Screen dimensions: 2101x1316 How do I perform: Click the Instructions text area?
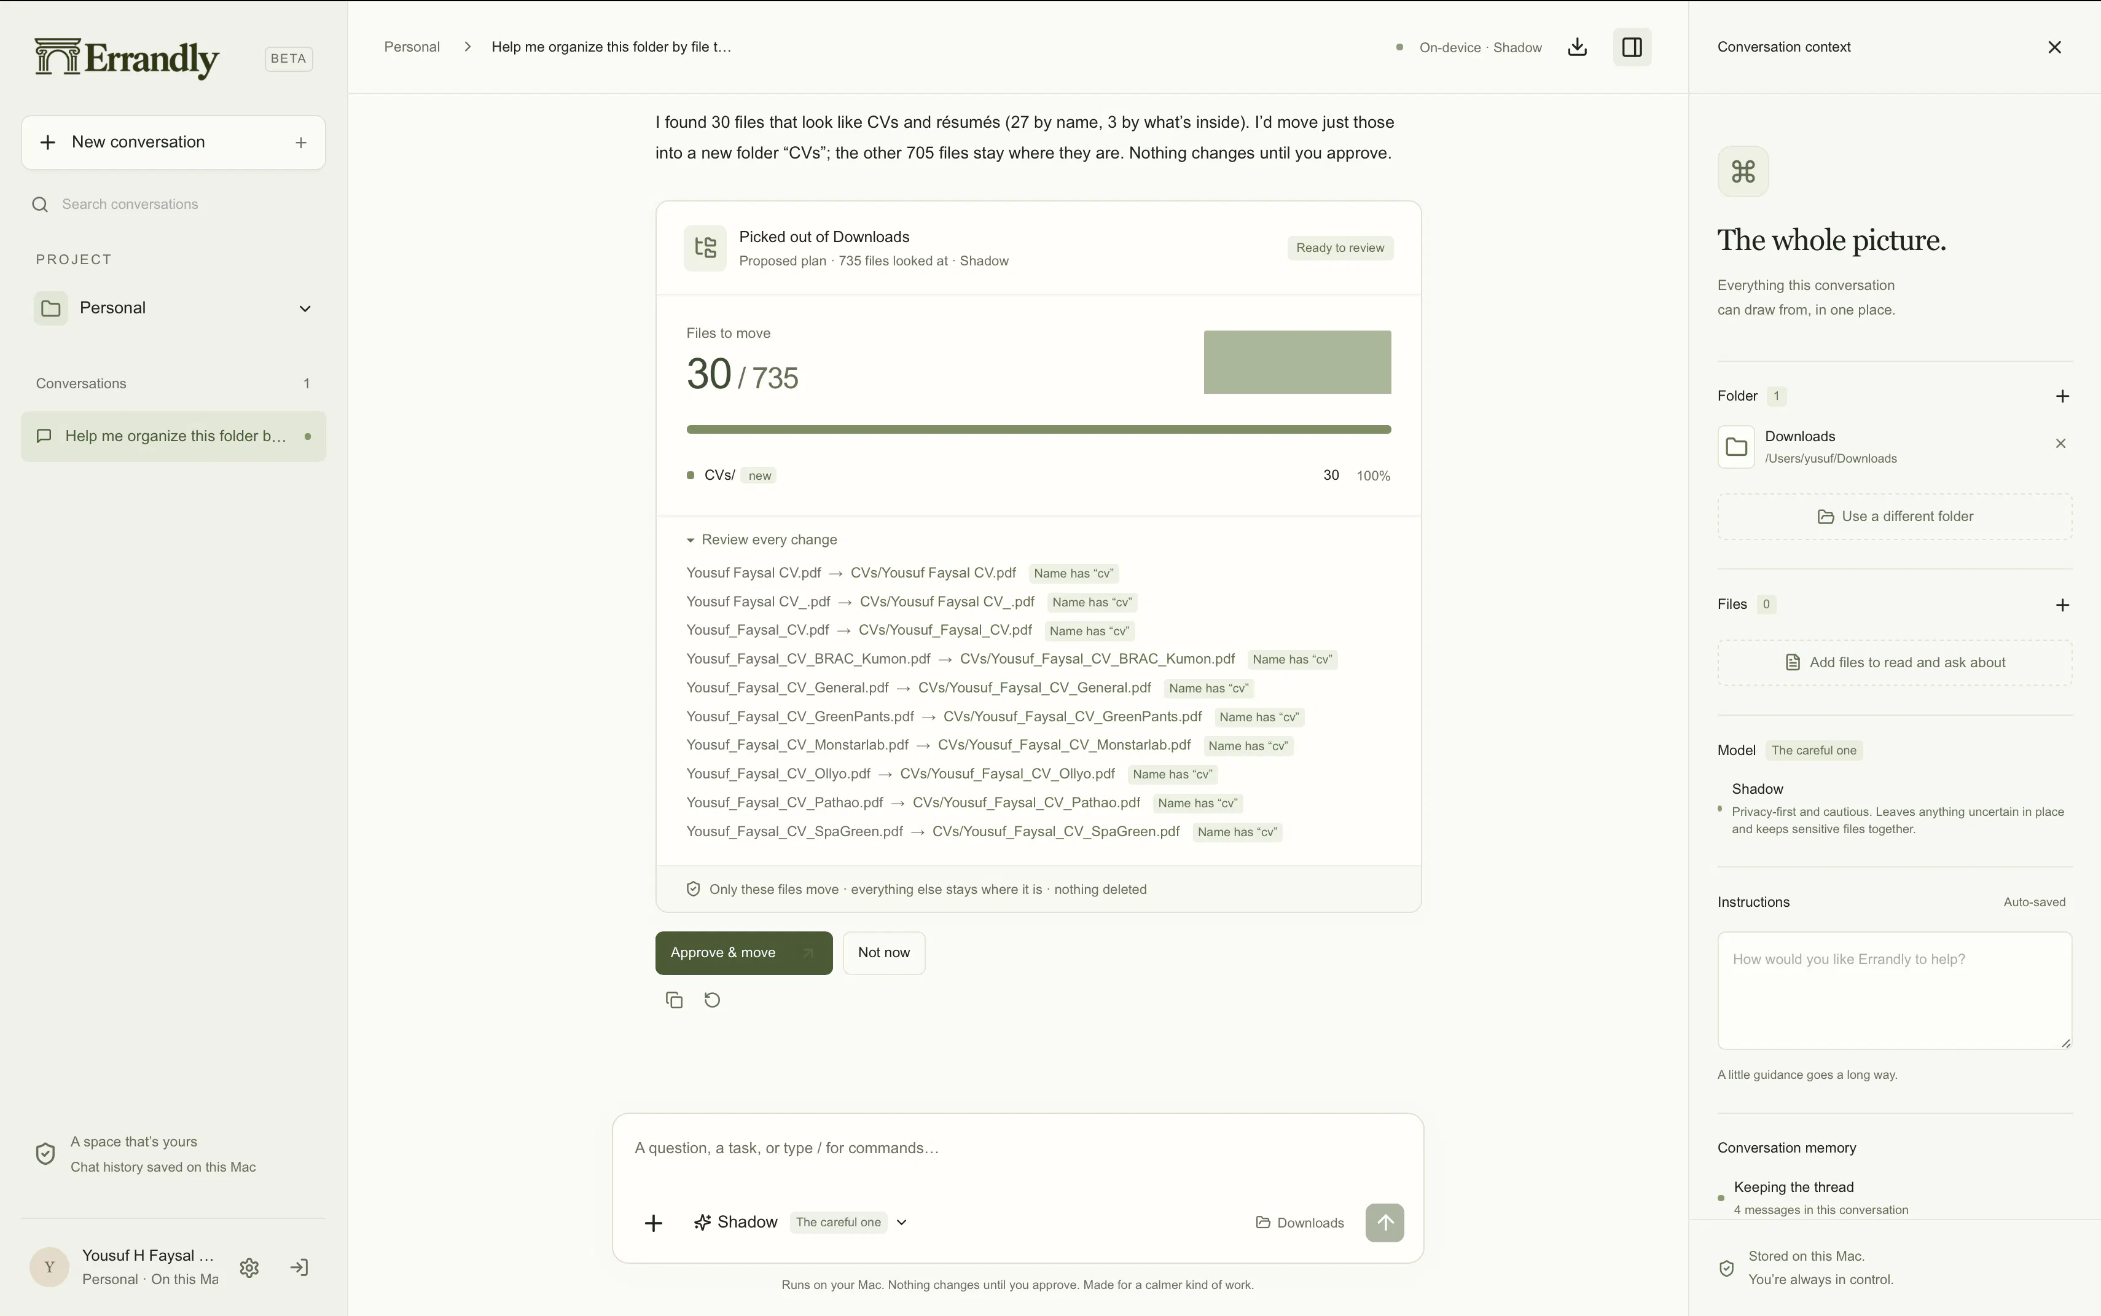(1895, 990)
